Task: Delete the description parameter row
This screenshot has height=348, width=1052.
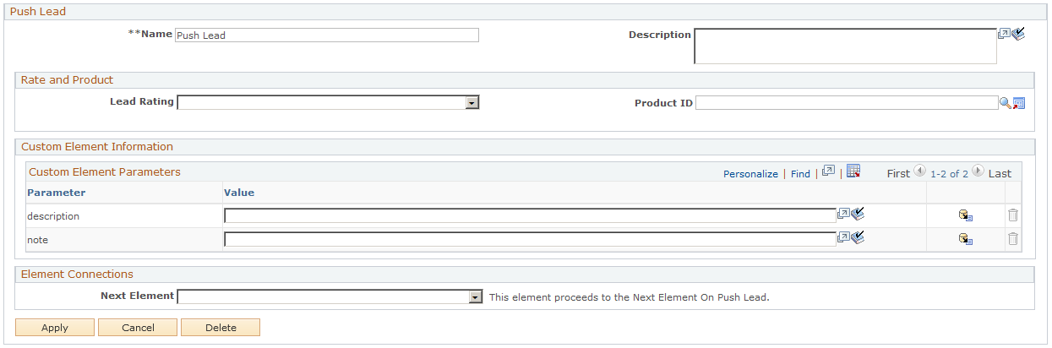Action: coord(1013,215)
